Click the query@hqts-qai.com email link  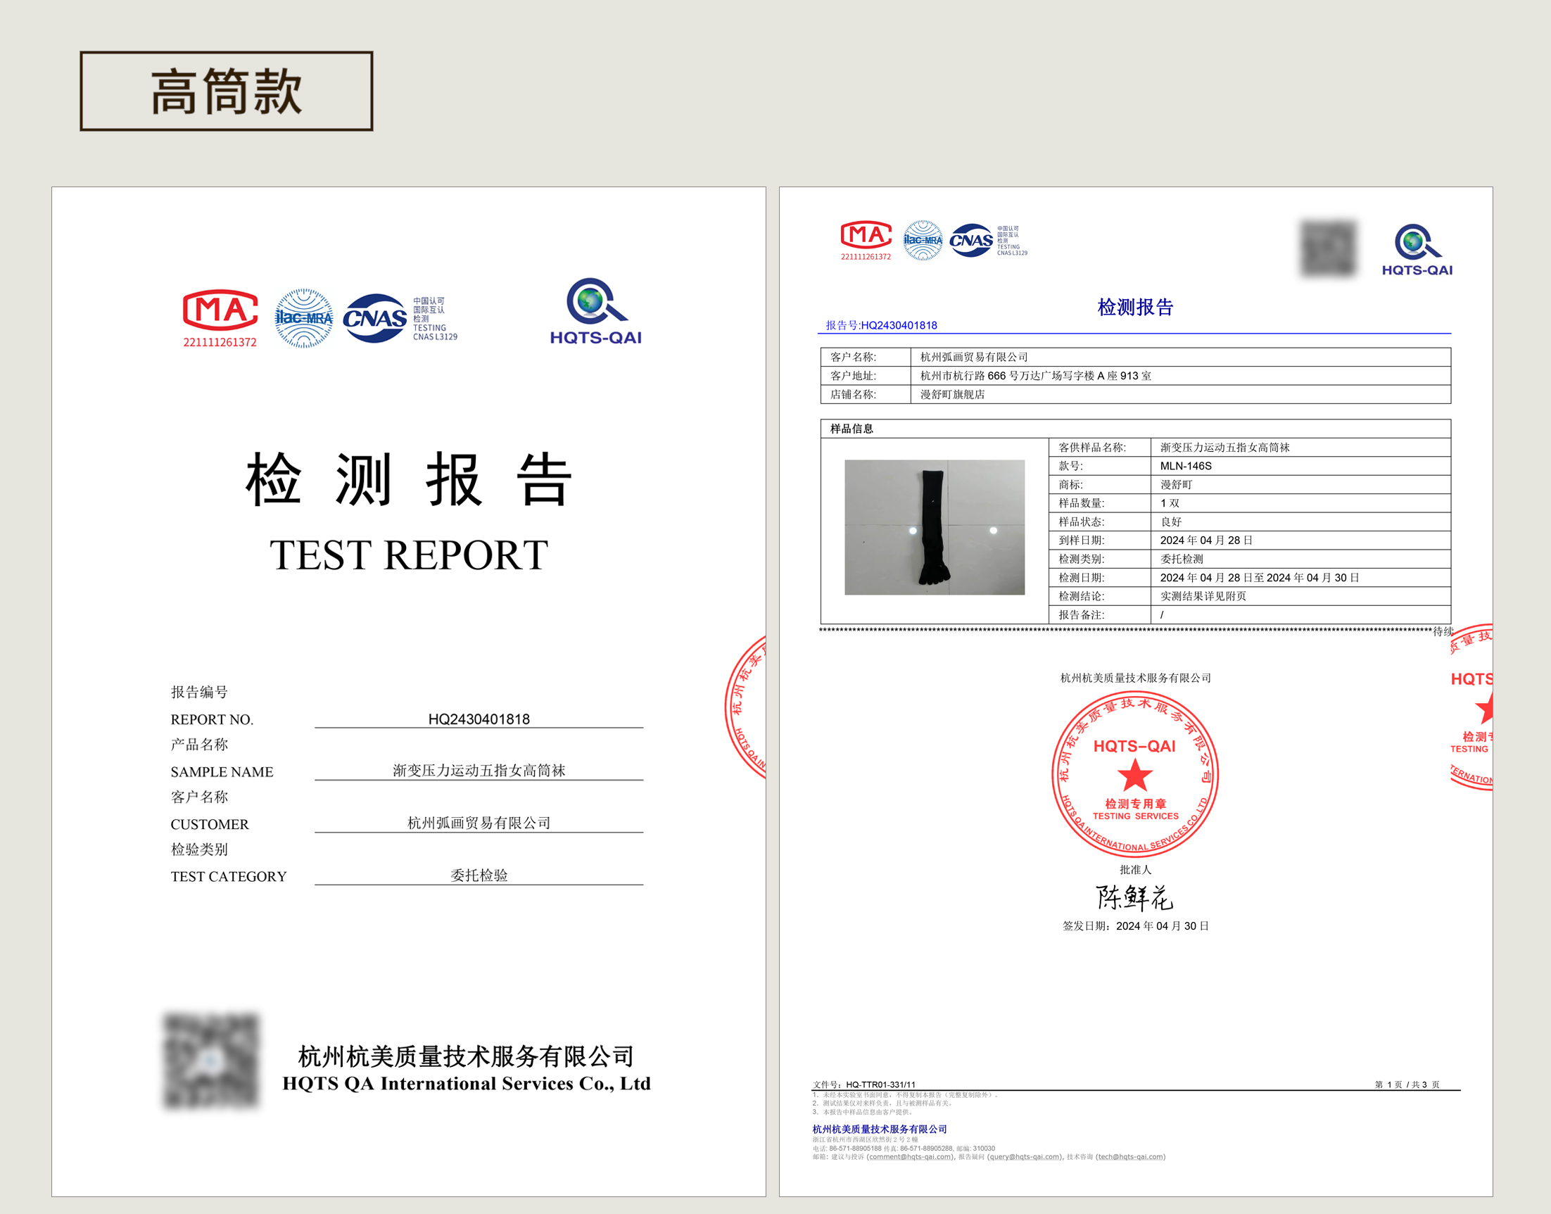[x=1025, y=1156]
